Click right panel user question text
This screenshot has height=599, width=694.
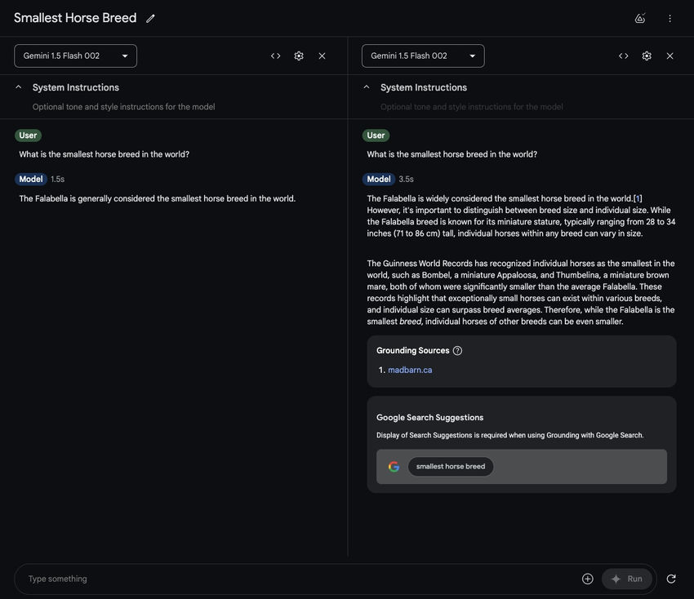452,154
